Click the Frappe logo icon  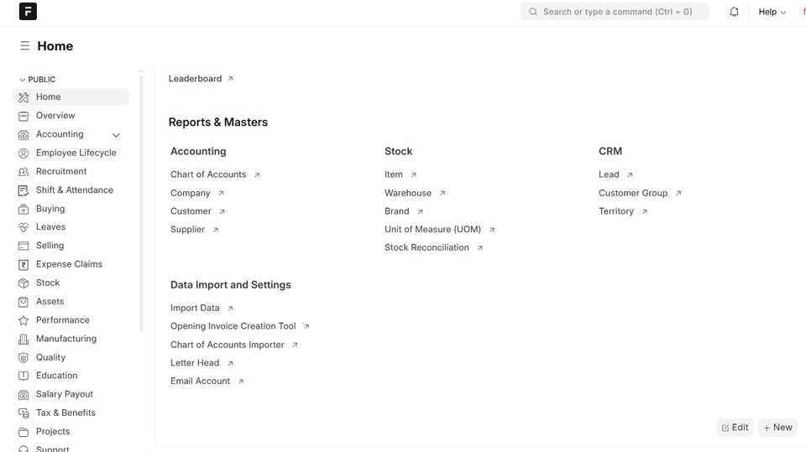[28, 12]
